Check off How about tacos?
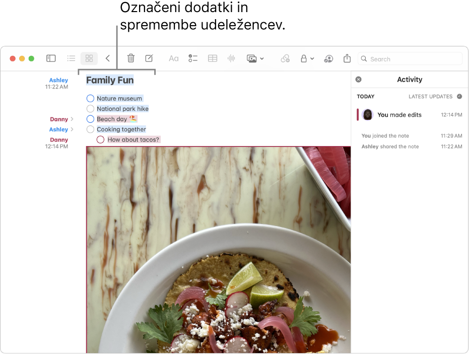Viewport: 469px width, 355px height. point(101,139)
